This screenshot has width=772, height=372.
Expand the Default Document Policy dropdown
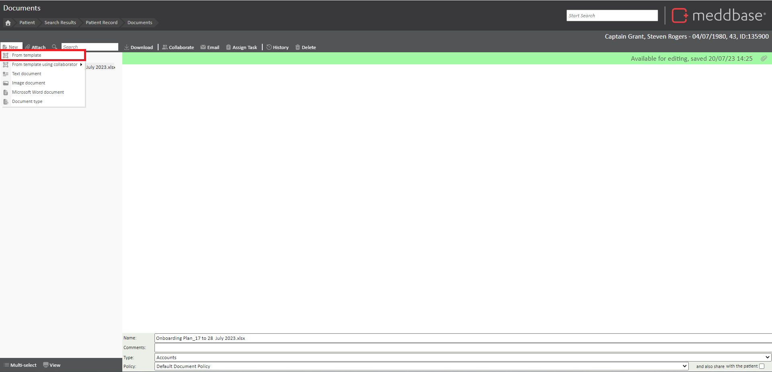[x=421, y=366]
